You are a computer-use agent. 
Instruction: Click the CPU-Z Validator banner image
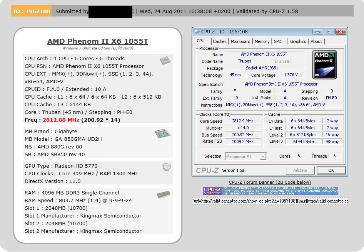(270, 191)
